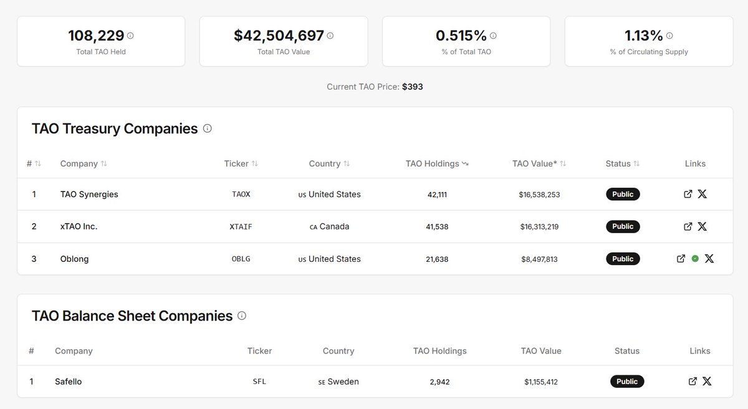
Task: Open Safello's external website link
Action: (x=692, y=381)
